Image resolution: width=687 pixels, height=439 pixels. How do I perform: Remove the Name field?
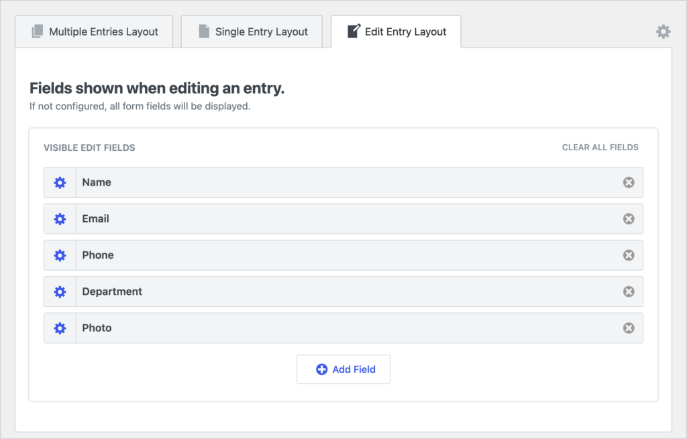point(629,182)
